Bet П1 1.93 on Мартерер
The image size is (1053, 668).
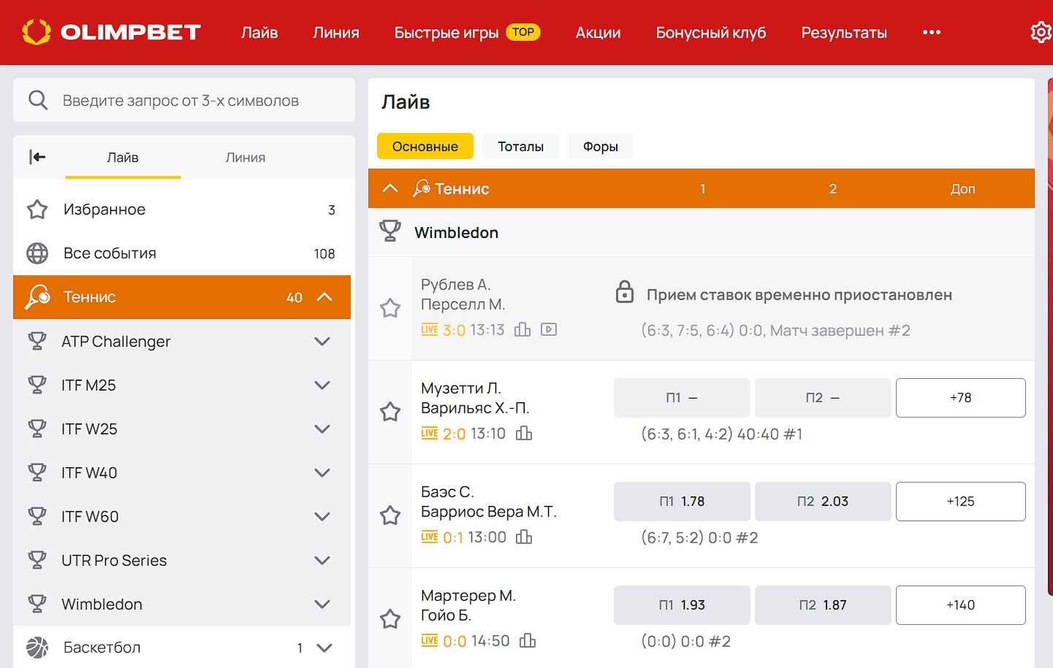point(682,605)
